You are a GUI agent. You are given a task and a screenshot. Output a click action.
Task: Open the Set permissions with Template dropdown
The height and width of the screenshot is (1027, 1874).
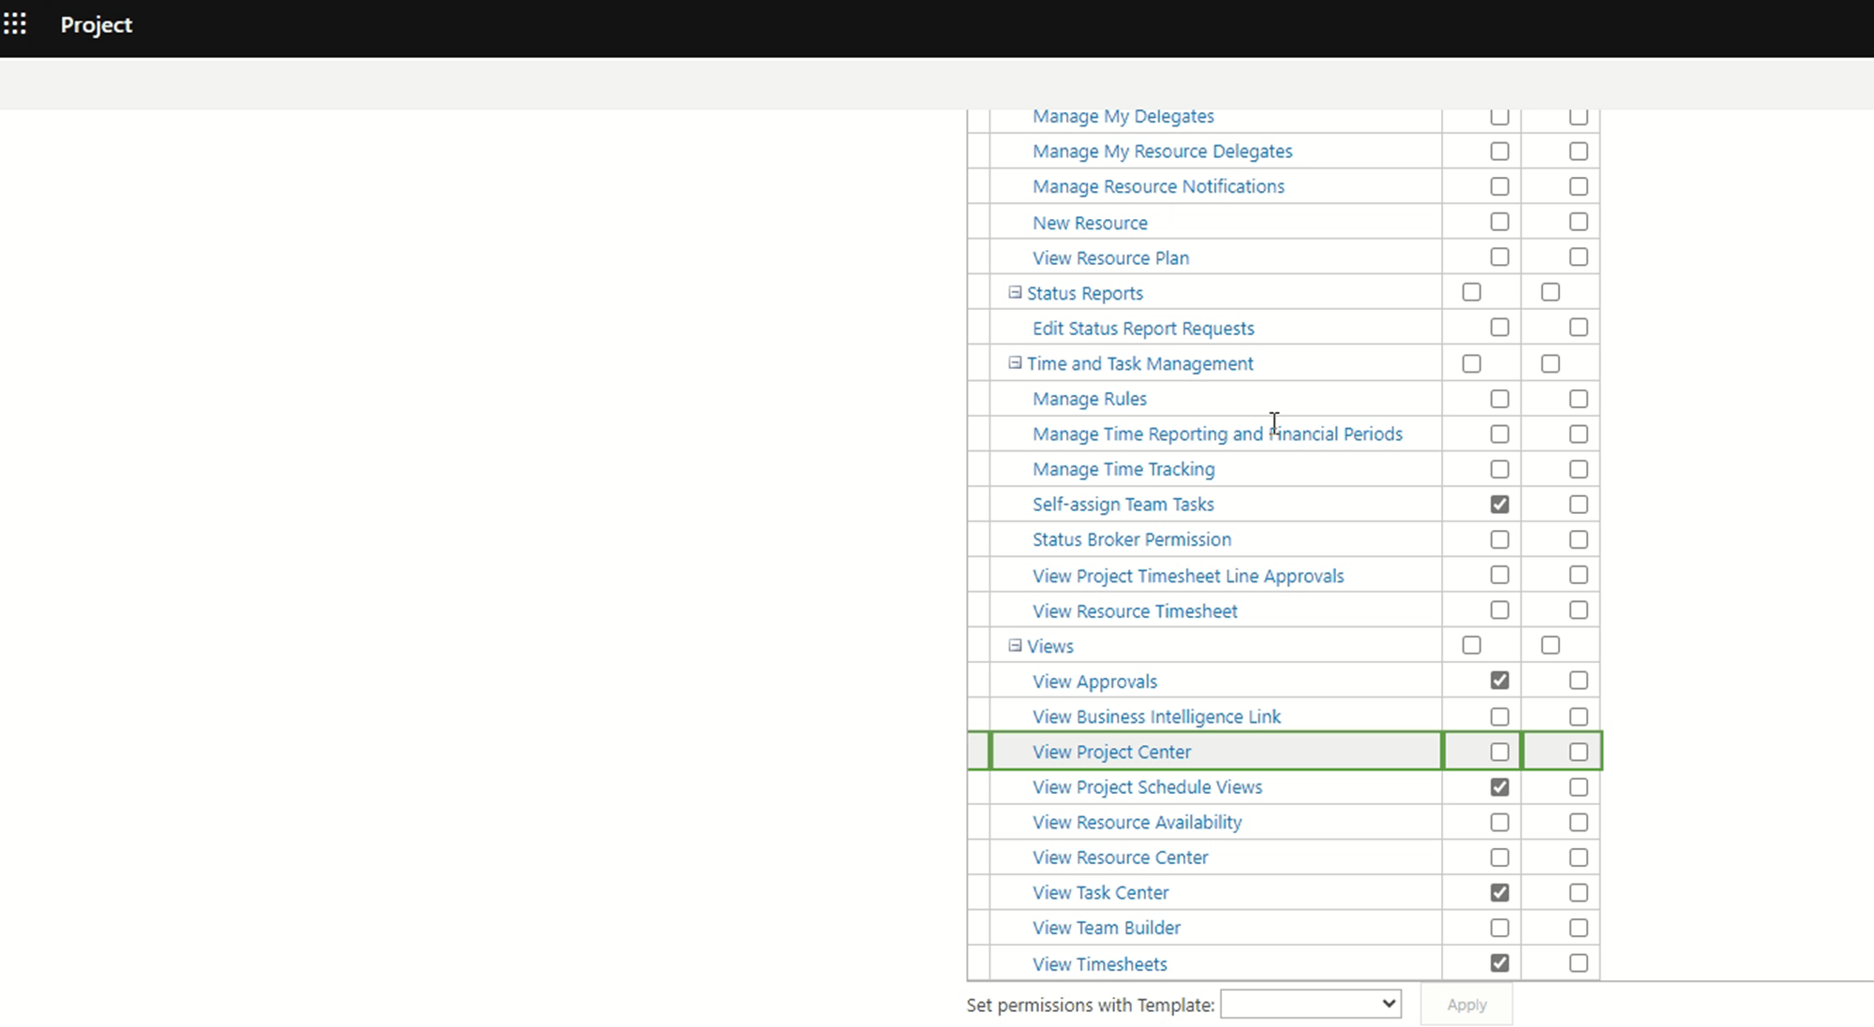pyautogui.click(x=1310, y=1004)
